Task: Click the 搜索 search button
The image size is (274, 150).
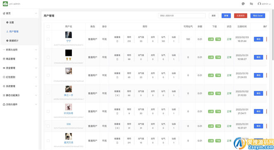Action: pos(213,16)
